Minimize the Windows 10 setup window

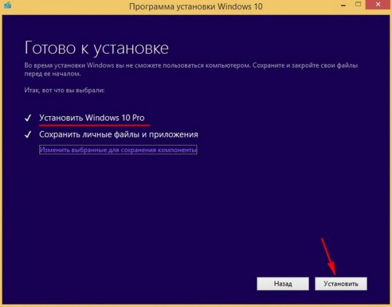pyautogui.click(x=343, y=5)
